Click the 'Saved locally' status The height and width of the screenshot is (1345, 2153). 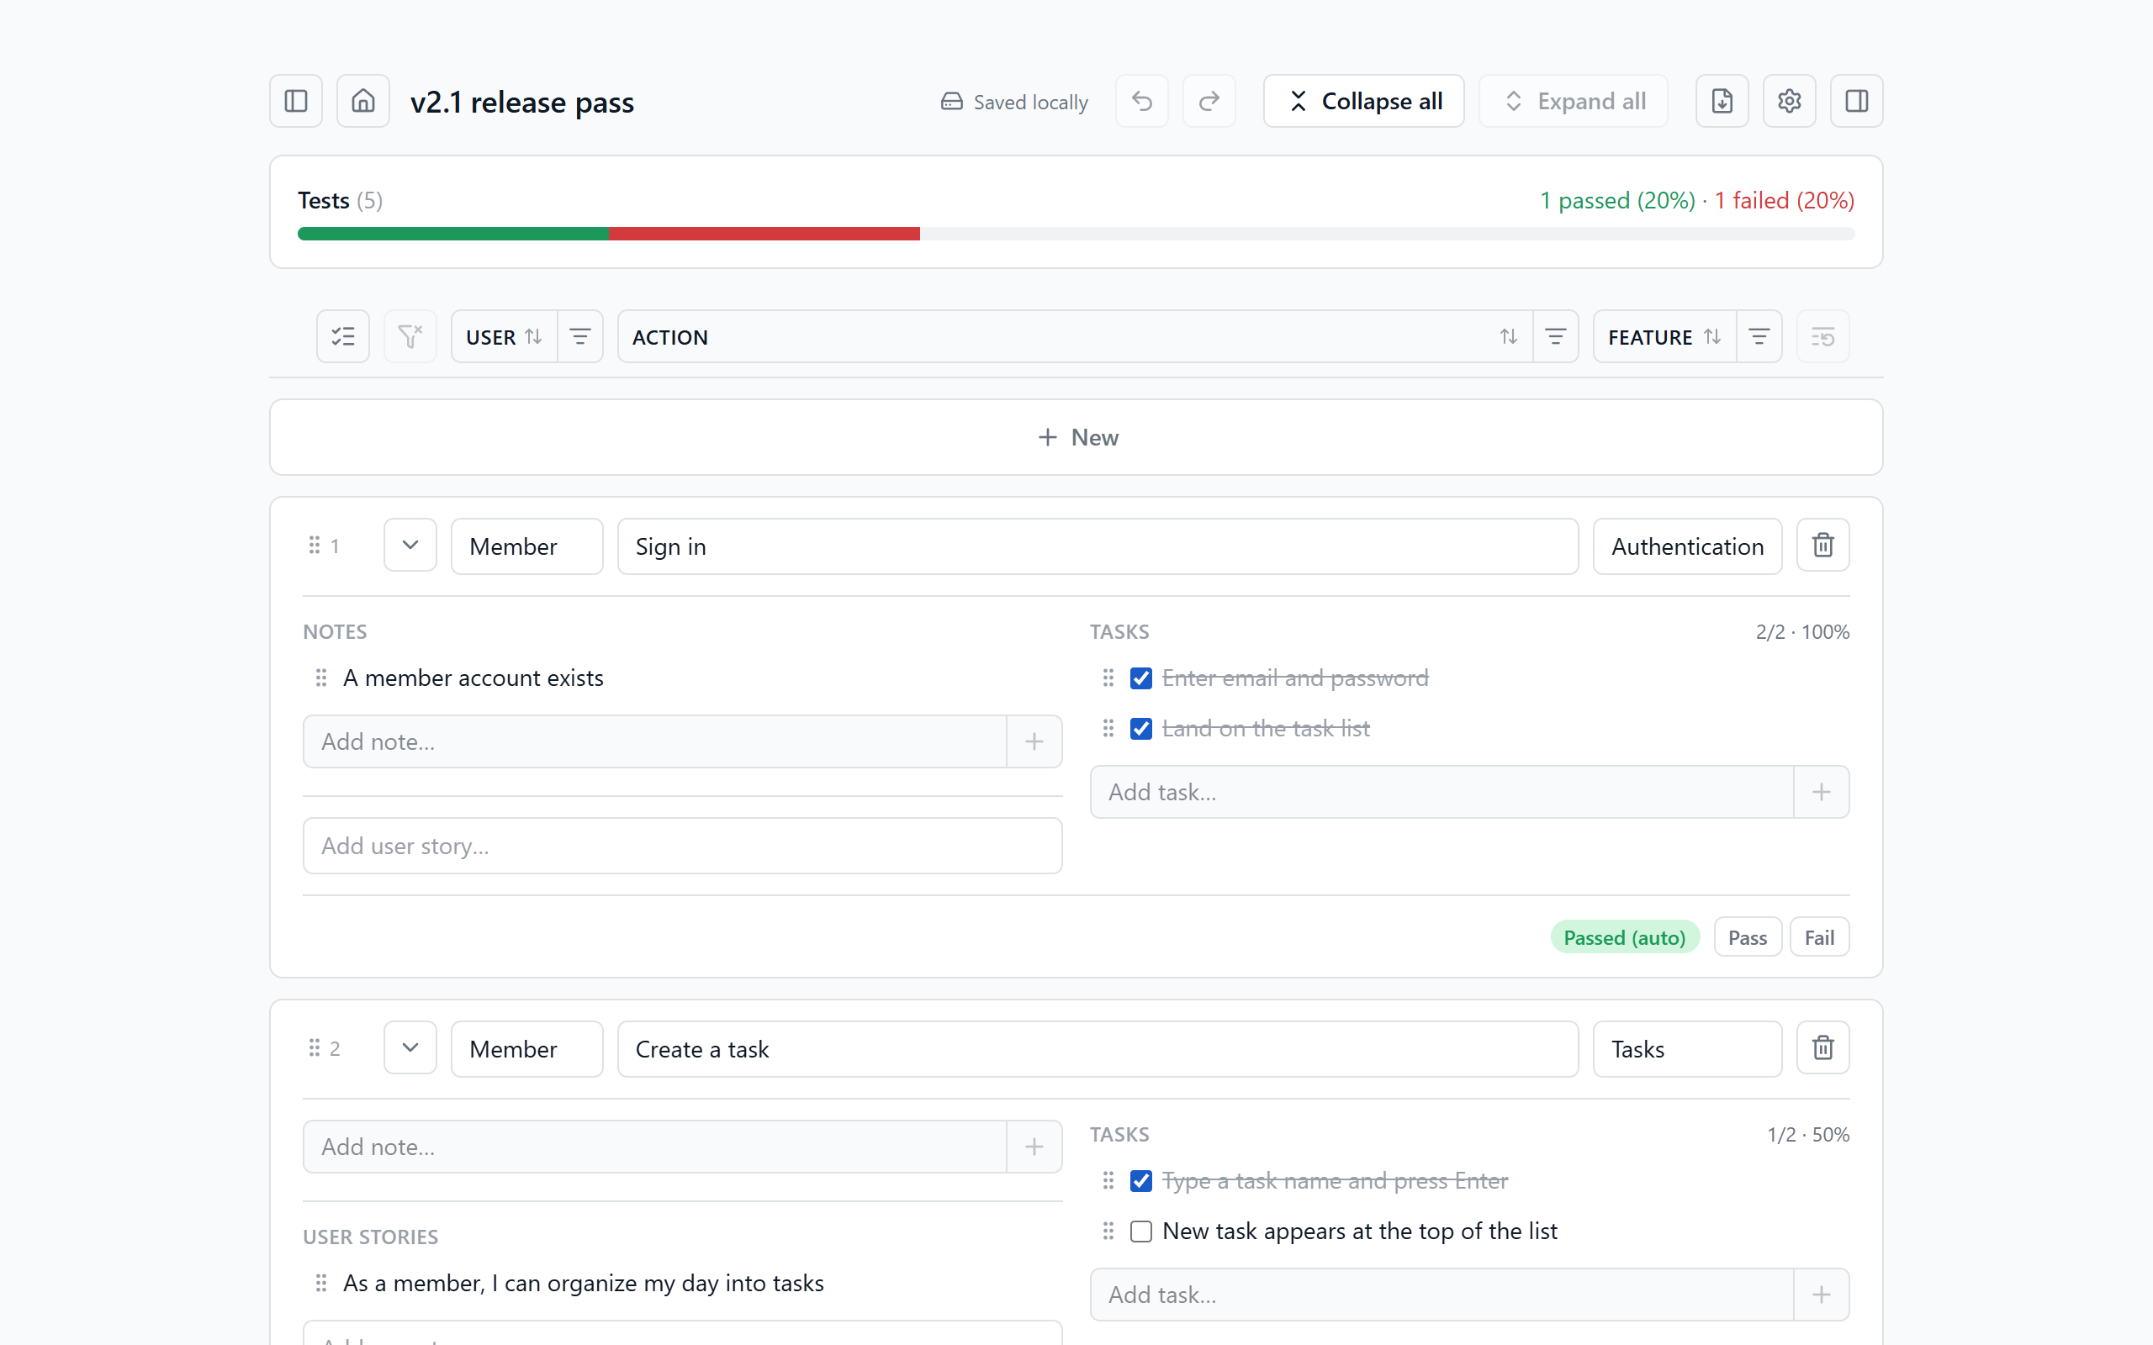tap(1014, 103)
